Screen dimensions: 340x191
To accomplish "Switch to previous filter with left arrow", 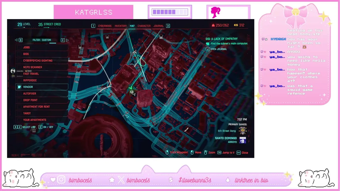I will click(16, 40).
